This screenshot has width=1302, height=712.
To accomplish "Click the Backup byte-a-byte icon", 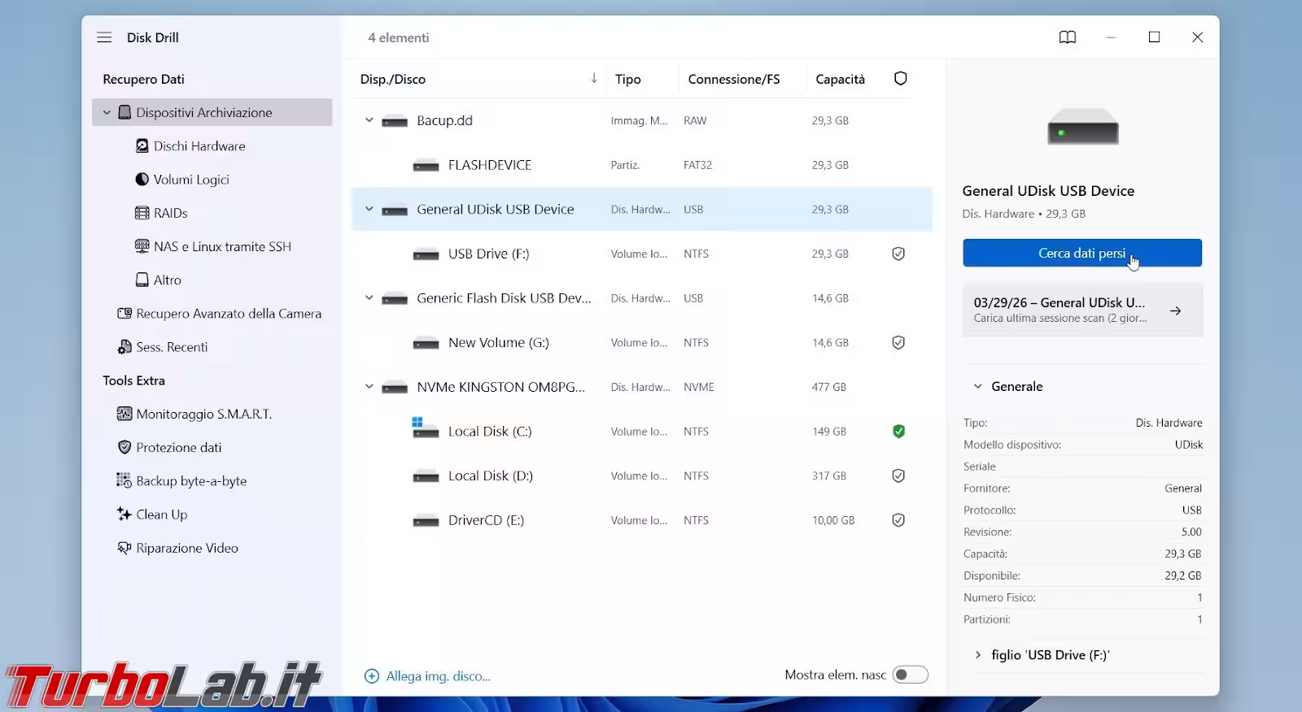I will [x=125, y=480].
